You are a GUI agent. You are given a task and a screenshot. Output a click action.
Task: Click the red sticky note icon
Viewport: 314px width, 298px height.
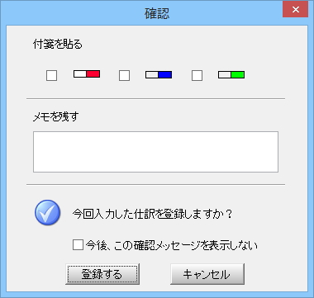coord(87,74)
